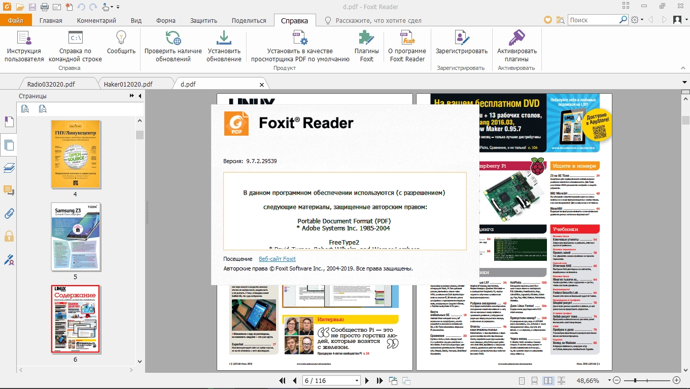Click the zoom out minus button
This screenshot has width=690, height=389.
pos(616,380)
